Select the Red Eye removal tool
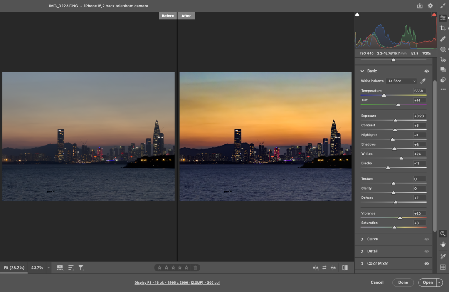 [443, 59]
